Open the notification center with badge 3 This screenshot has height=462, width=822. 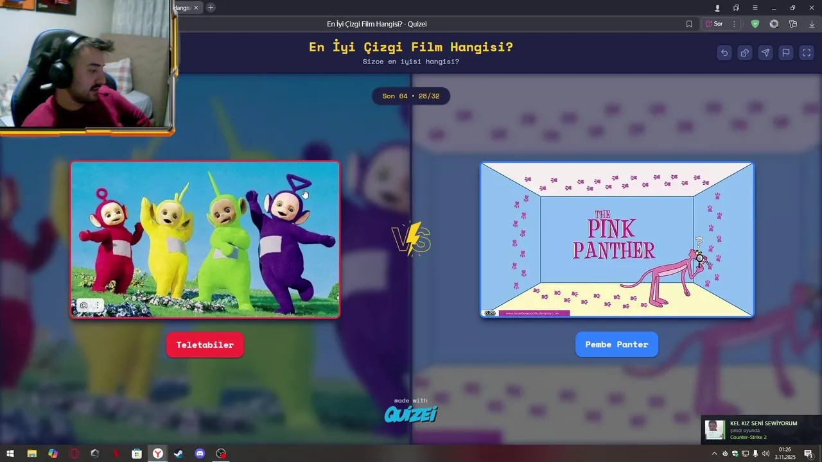[809, 454]
